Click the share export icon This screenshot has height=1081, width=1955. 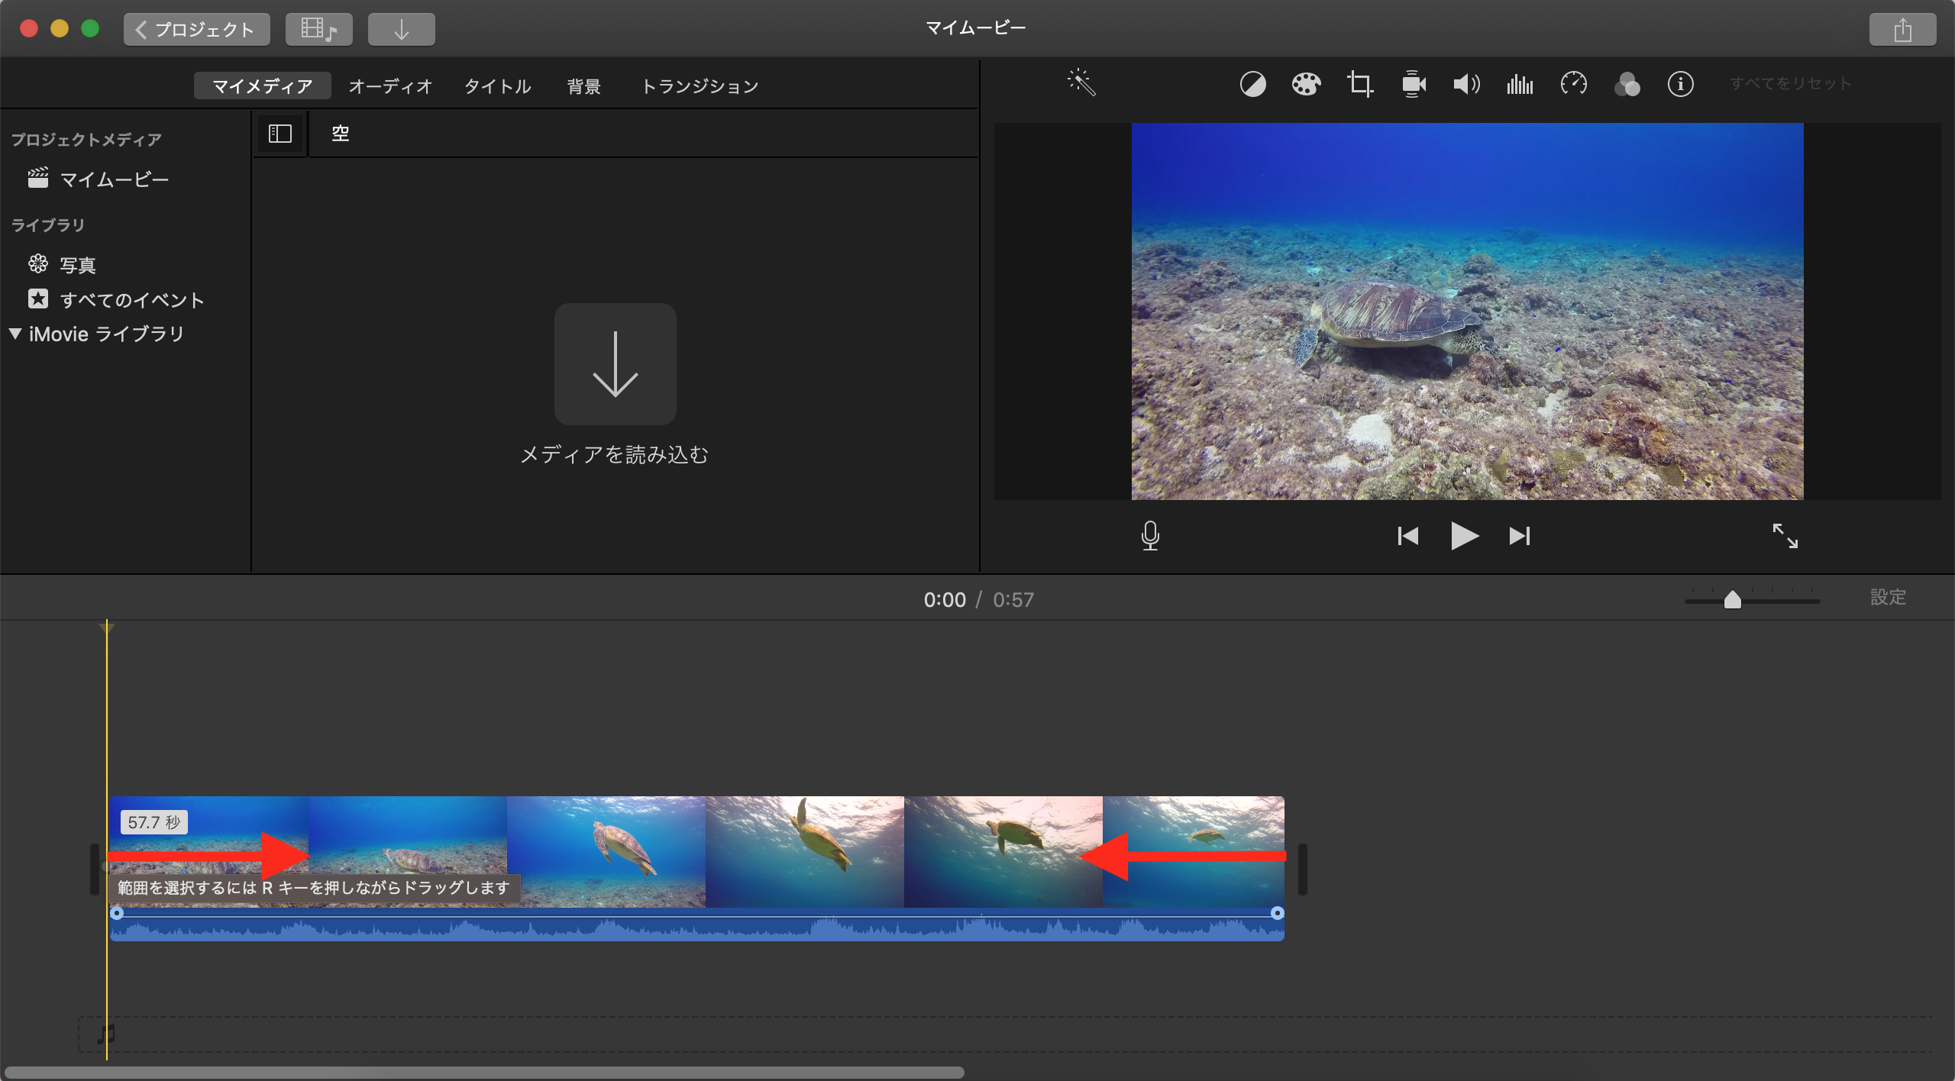click(x=1902, y=30)
